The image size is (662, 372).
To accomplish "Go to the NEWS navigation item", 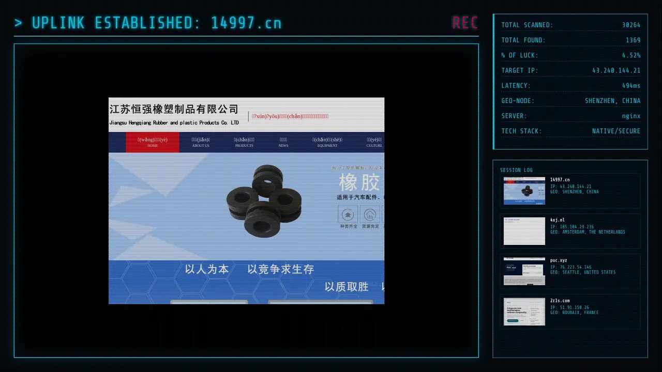I will pos(283,142).
